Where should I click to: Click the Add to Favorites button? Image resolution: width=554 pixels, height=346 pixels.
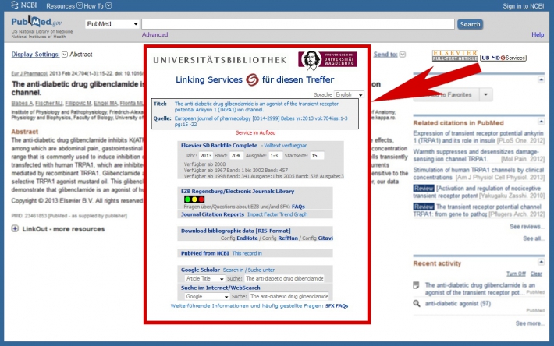pos(446,94)
